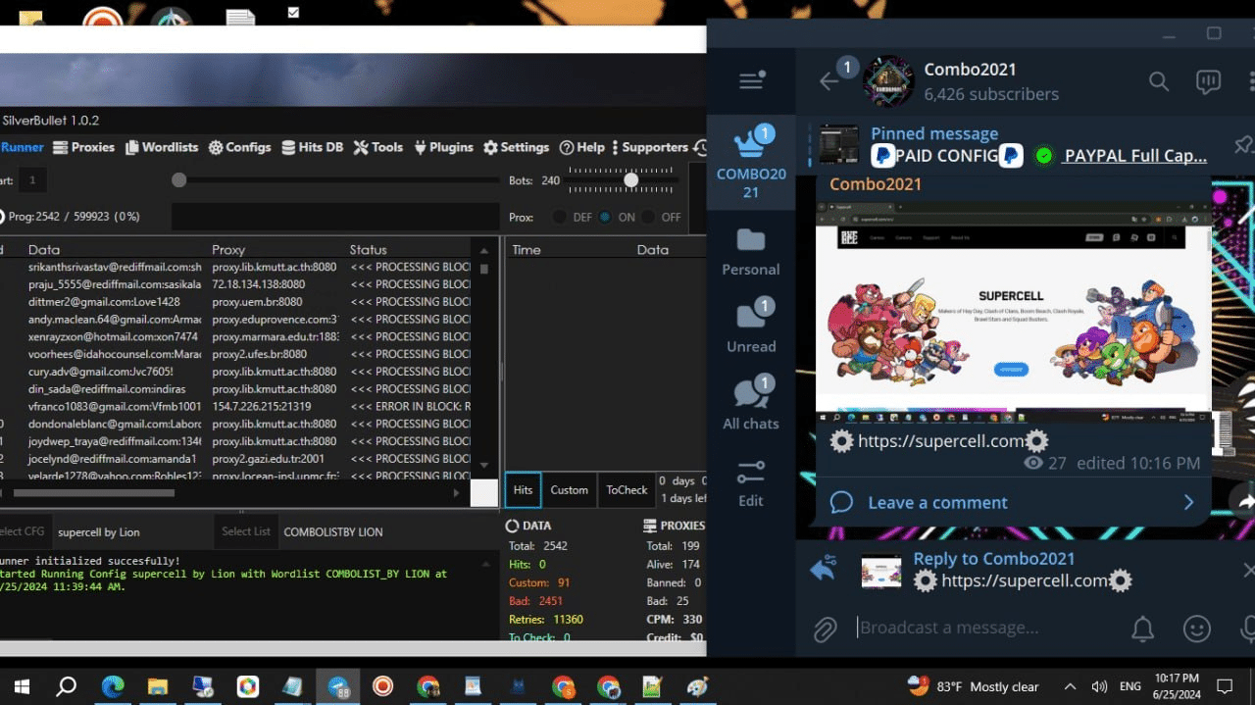Expand comments via Leave a comment chevron
Image resolution: width=1255 pixels, height=705 pixels.
(x=1188, y=502)
